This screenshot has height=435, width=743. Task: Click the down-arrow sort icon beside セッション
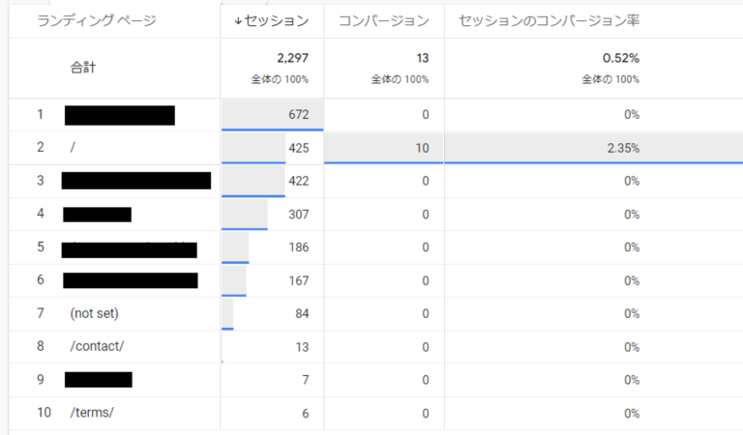click(x=238, y=20)
